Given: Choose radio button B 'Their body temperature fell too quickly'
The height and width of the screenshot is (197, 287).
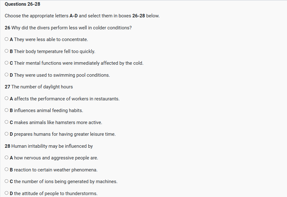Looking at the screenshot, I should (x=7, y=51).
